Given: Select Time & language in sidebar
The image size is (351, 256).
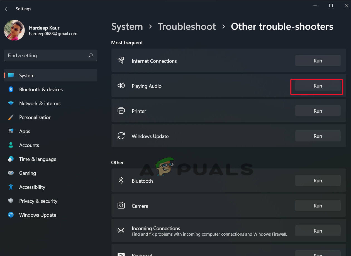Looking at the screenshot, I should pos(38,159).
